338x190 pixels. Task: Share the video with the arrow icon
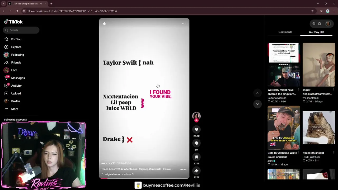(x=196, y=171)
